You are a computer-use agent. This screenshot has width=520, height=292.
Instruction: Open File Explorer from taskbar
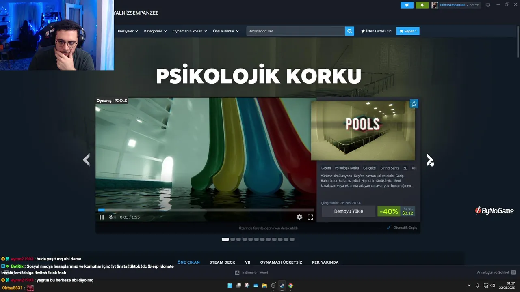click(x=264, y=286)
